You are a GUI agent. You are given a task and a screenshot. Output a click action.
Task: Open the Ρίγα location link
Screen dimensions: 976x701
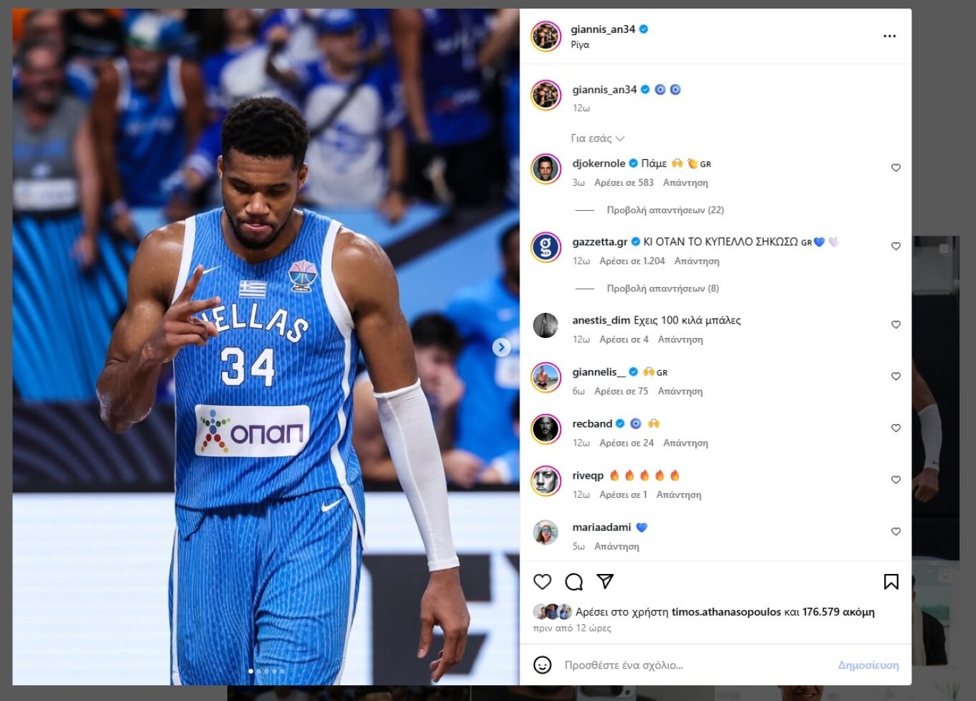coord(580,44)
